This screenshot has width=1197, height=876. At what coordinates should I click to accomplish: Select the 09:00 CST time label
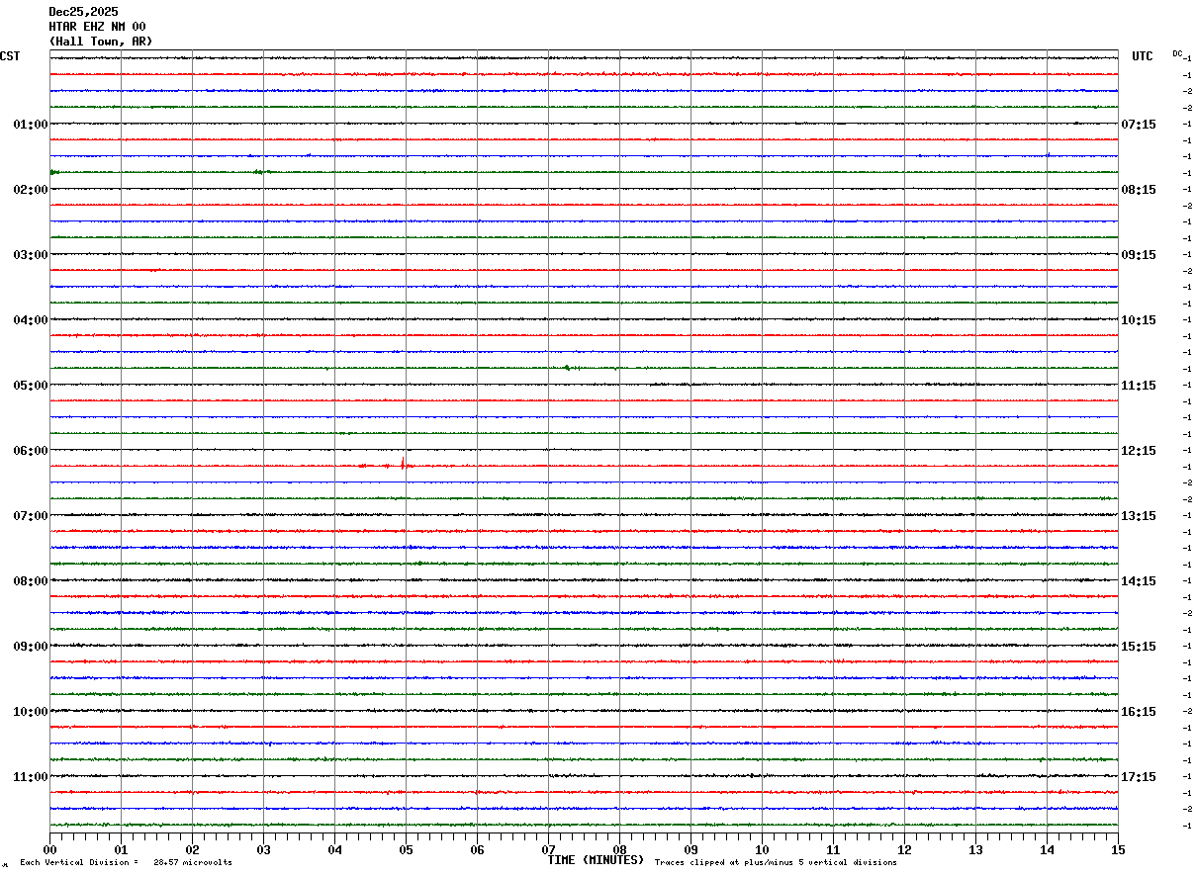coord(31,646)
